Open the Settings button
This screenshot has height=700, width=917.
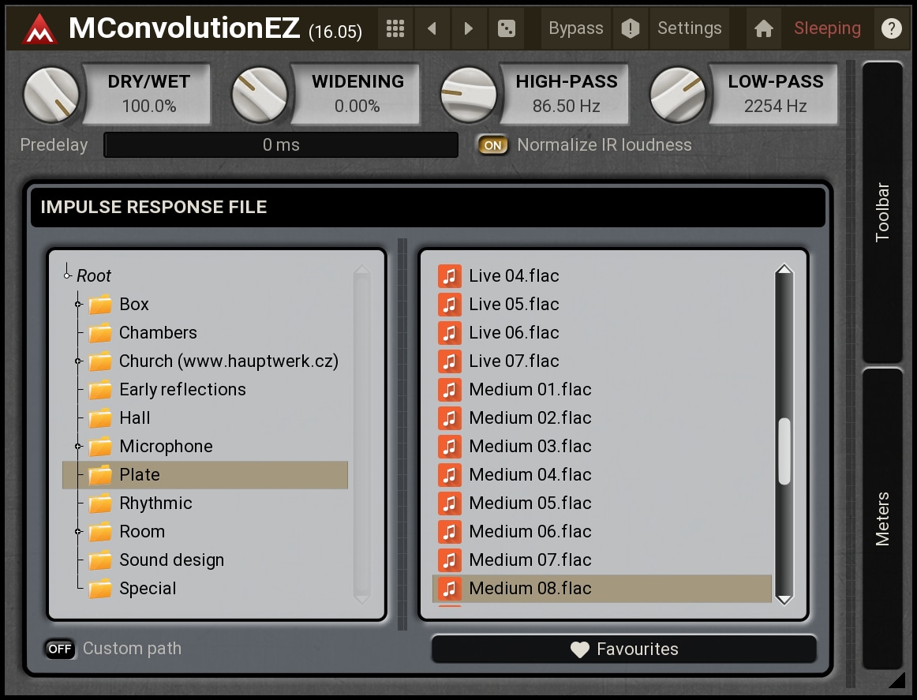tap(690, 28)
